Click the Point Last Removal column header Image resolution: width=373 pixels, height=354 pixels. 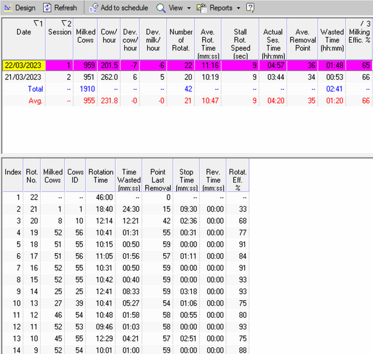[x=158, y=180]
